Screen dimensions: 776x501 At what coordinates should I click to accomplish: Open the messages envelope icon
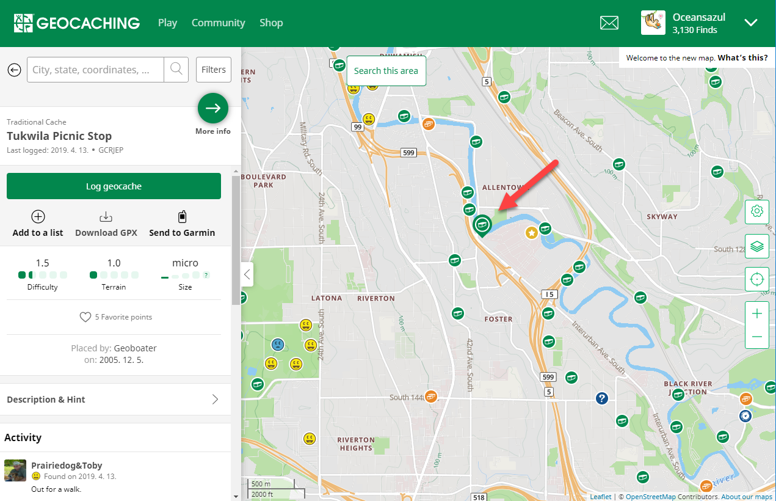click(x=609, y=23)
